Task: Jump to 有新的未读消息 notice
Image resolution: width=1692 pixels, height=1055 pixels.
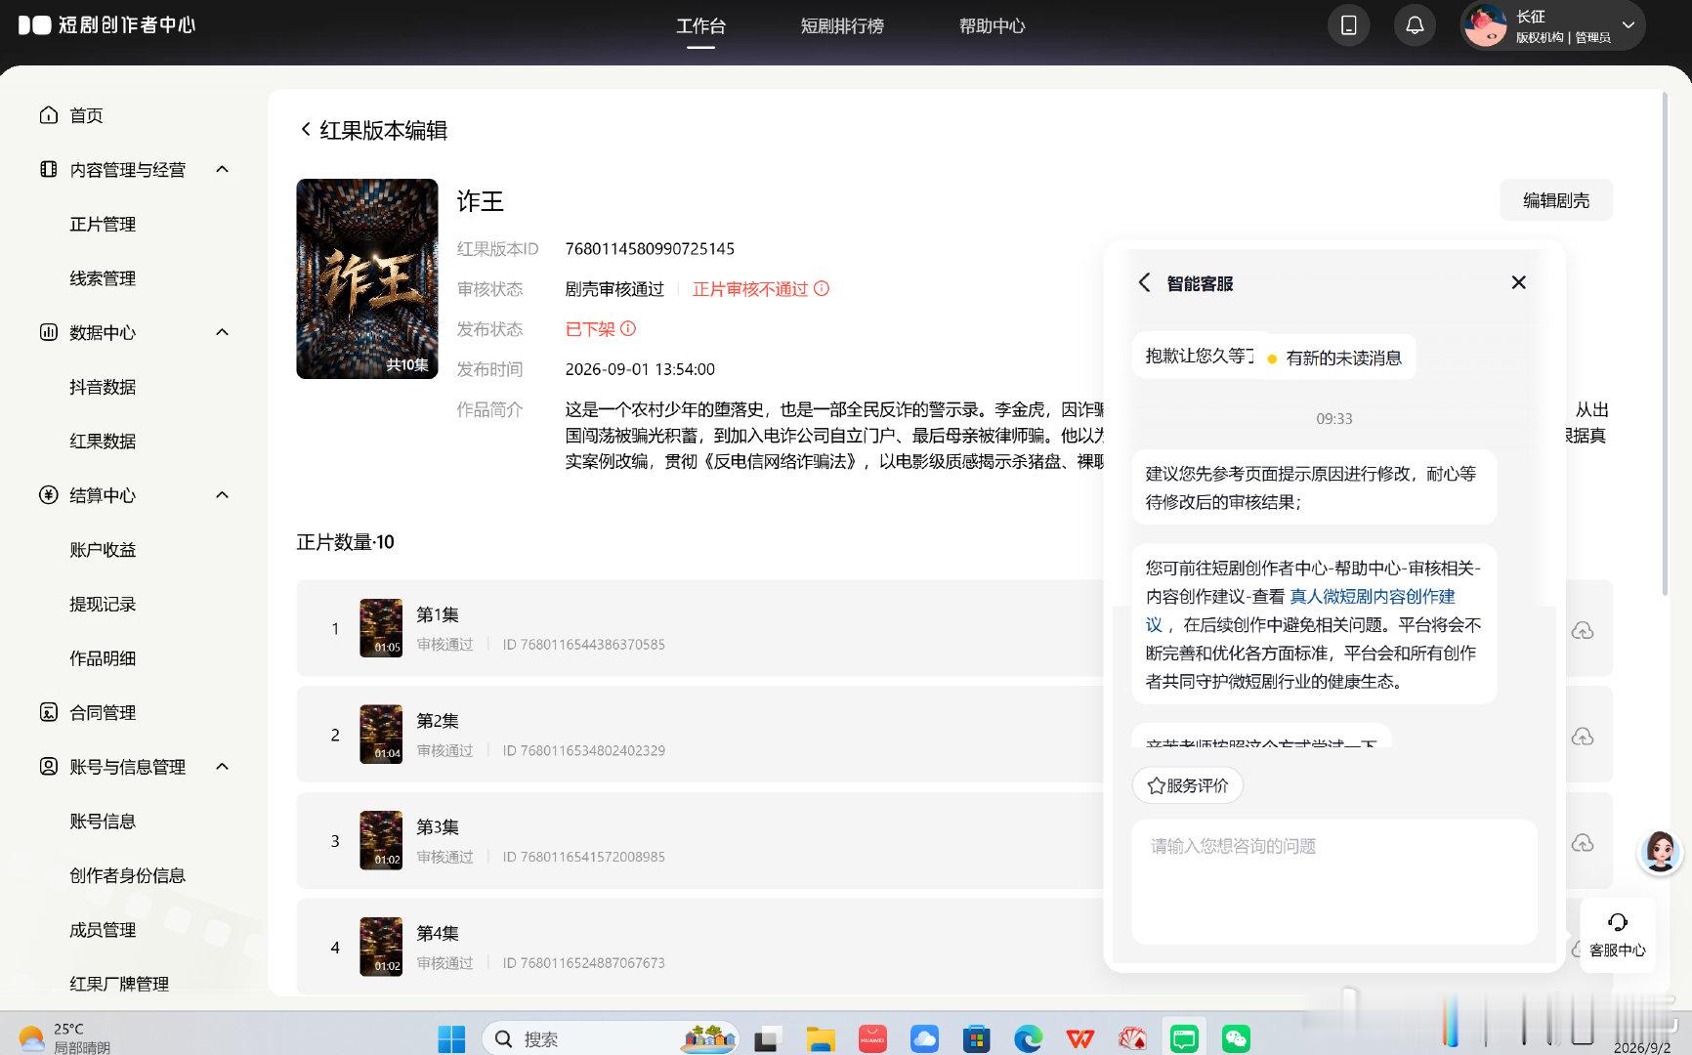Action: [x=1335, y=358]
